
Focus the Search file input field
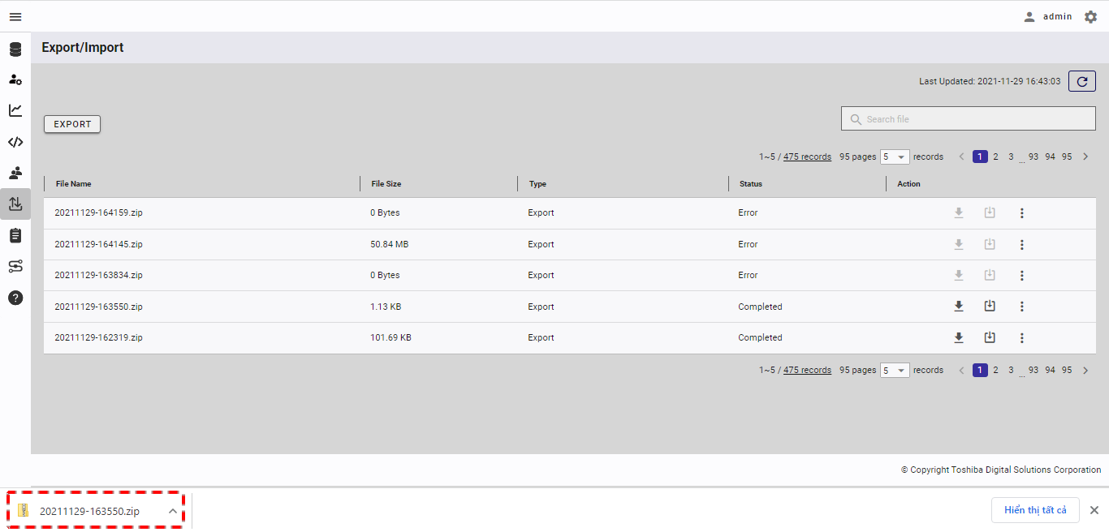[x=969, y=118]
